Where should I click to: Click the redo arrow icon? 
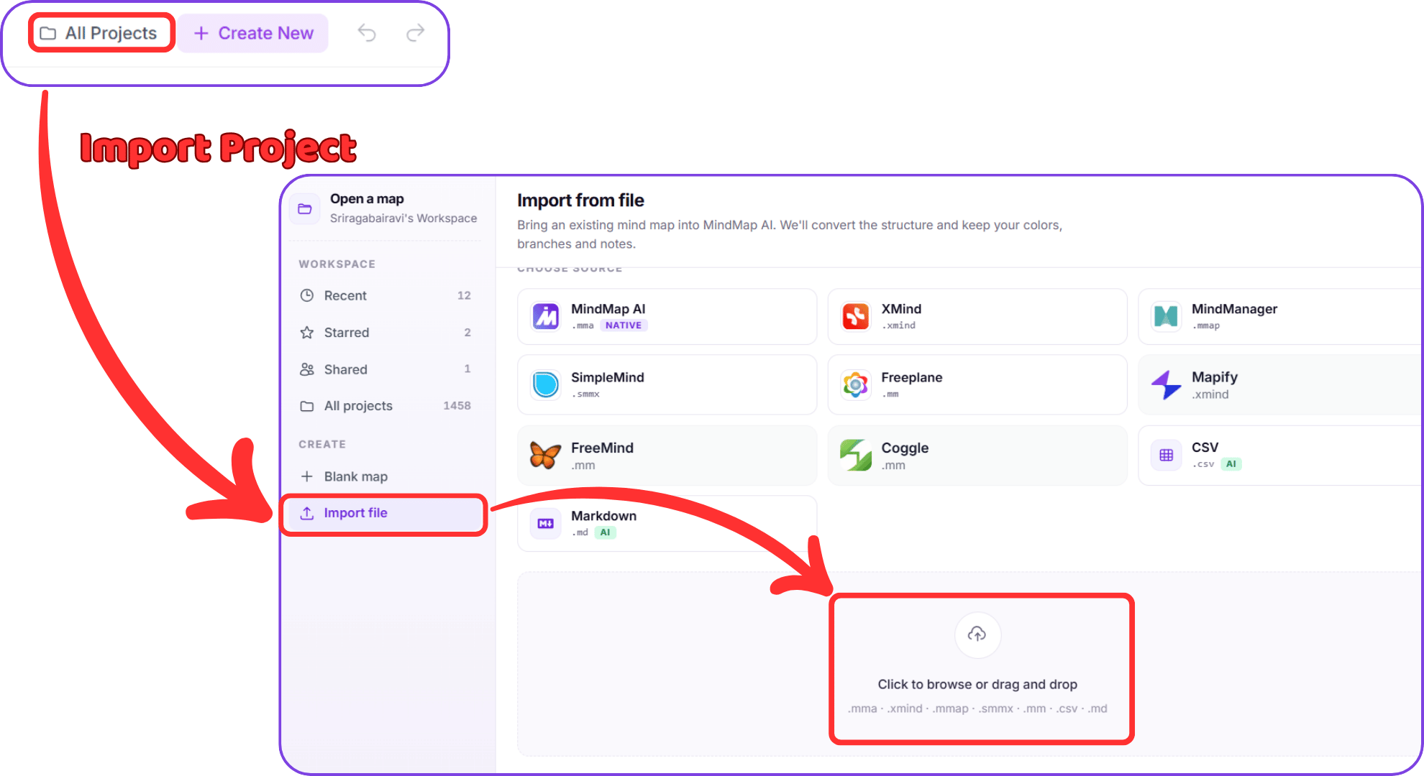tap(416, 33)
